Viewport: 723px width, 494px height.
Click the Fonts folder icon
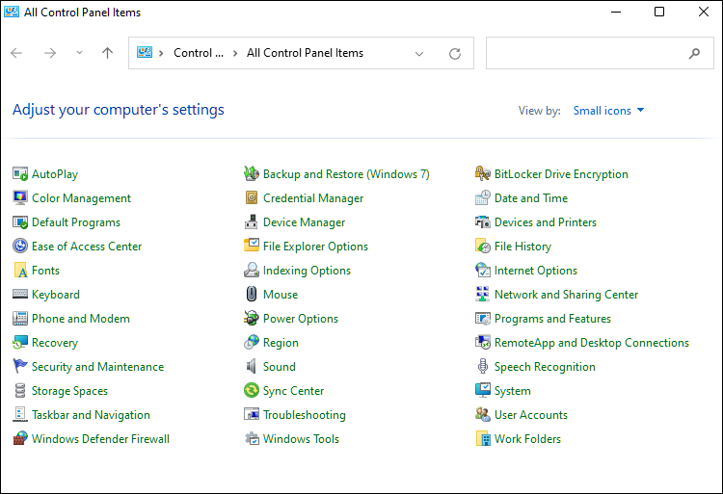(x=20, y=271)
